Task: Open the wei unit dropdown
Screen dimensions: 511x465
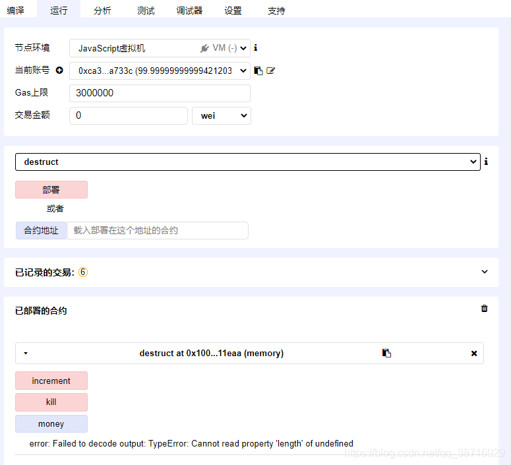Action: click(x=222, y=115)
